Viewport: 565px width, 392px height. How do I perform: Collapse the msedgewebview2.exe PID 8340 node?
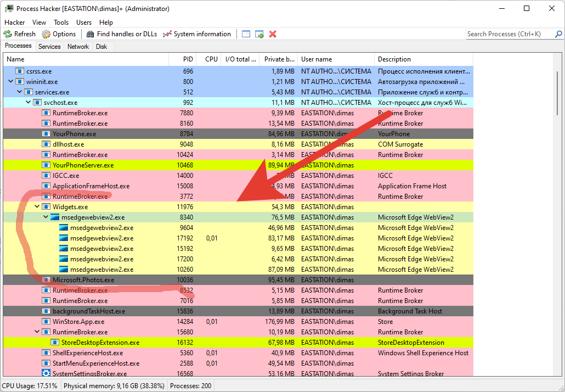coord(46,217)
